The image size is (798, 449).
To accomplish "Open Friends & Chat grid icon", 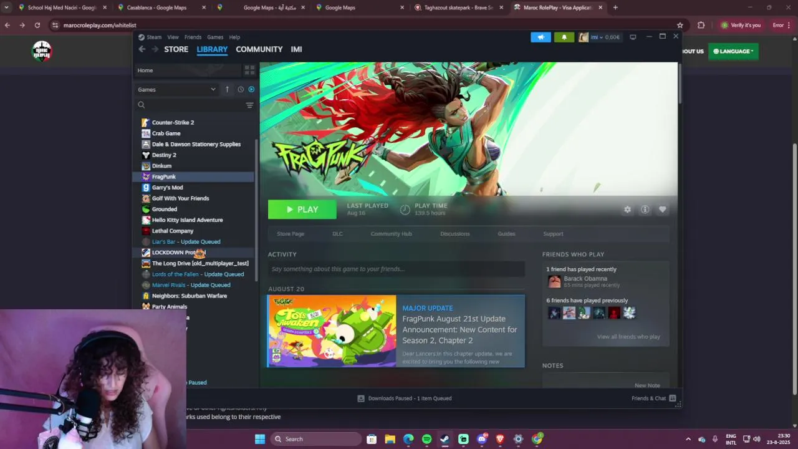I will [673, 398].
